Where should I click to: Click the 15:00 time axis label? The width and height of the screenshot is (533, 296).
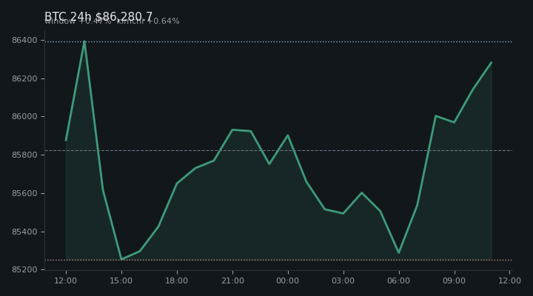click(x=121, y=280)
